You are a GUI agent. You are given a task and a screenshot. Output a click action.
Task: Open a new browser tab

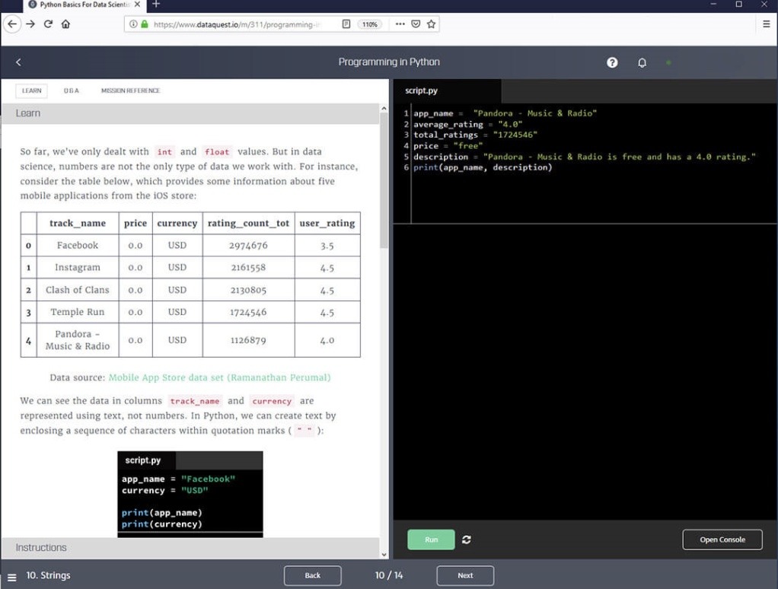156,5
